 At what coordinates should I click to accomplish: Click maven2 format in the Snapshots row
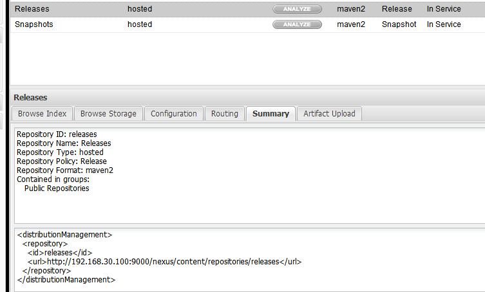coord(351,24)
